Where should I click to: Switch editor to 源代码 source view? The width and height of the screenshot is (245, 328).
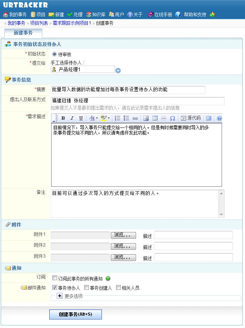coord(191,118)
